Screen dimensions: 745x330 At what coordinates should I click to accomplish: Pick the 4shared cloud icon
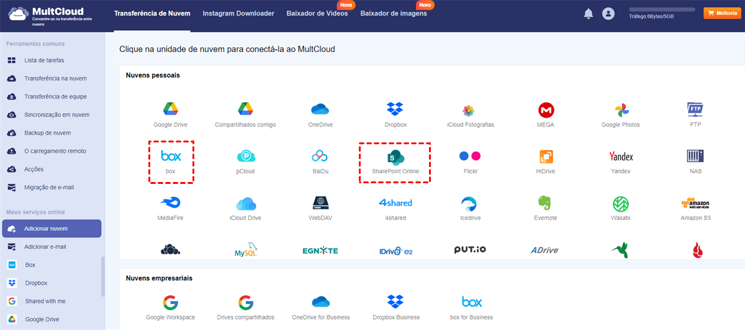point(395,202)
